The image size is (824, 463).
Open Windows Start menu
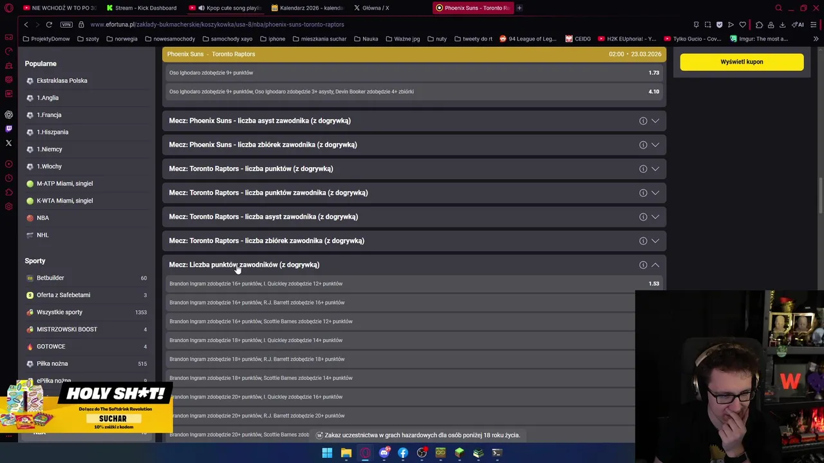pos(327,453)
